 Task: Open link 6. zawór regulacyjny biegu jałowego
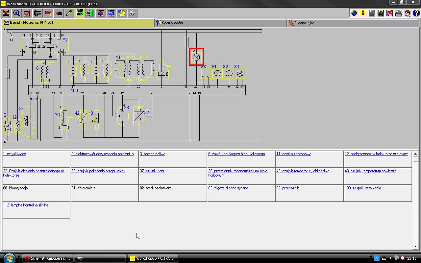236,154
